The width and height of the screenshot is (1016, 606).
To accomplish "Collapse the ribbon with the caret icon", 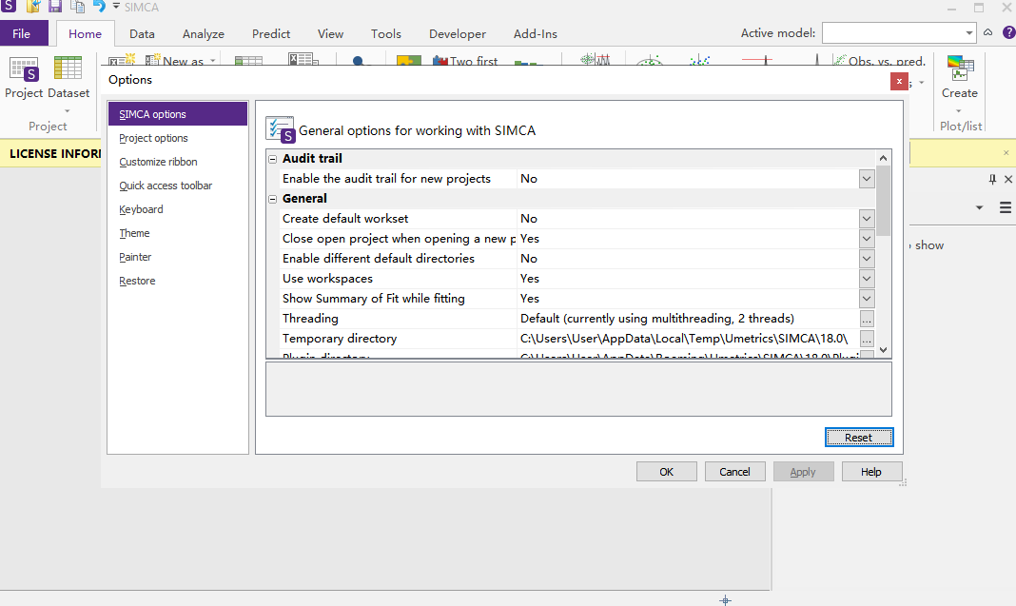I will [x=987, y=32].
